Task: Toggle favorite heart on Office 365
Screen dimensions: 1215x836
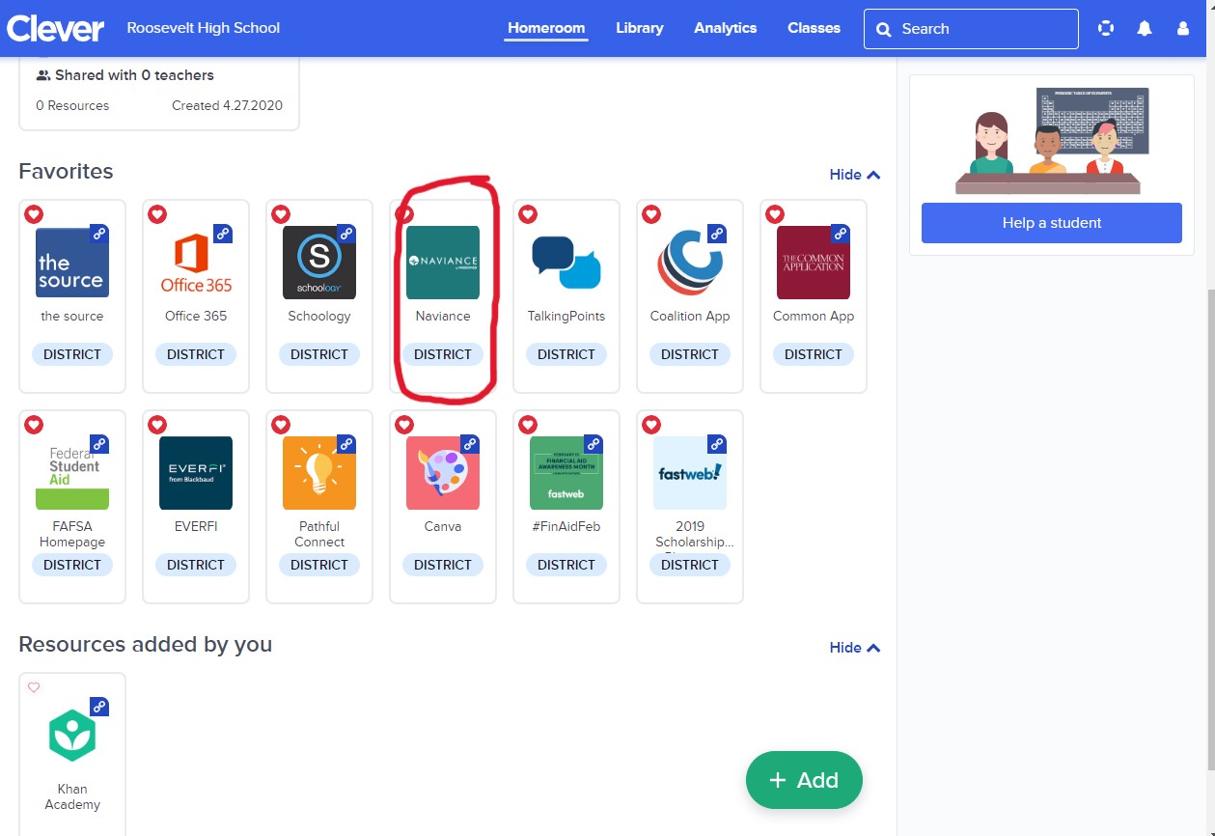Action: [157, 214]
